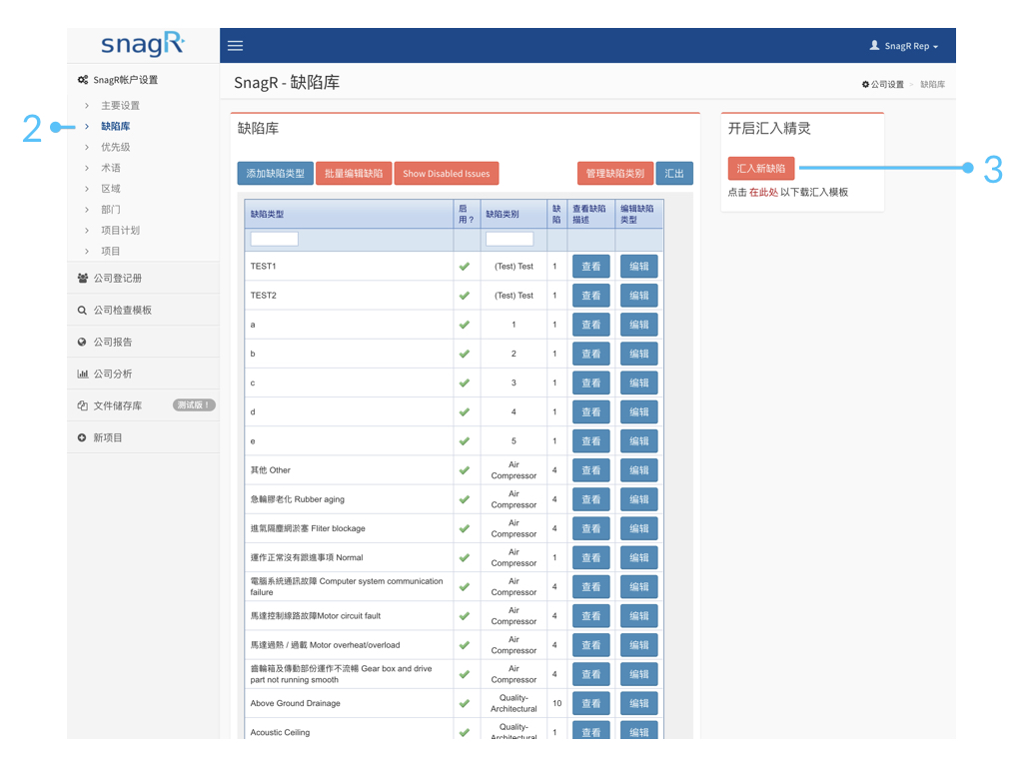This screenshot has height=767, width=1023.
Task: Click 编辑 button for Above Ground Drainage row
Action: click(638, 704)
